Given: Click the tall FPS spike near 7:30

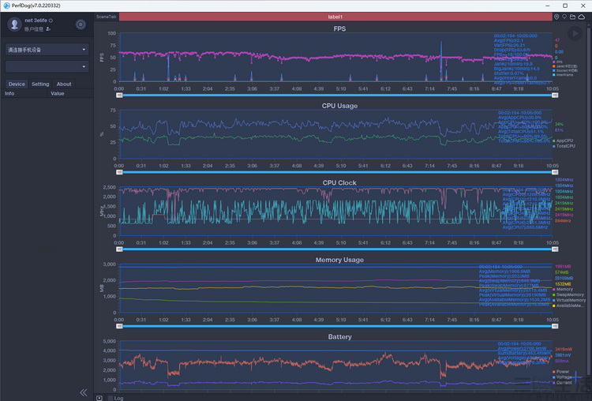Looking at the screenshot, I should 441,61.
